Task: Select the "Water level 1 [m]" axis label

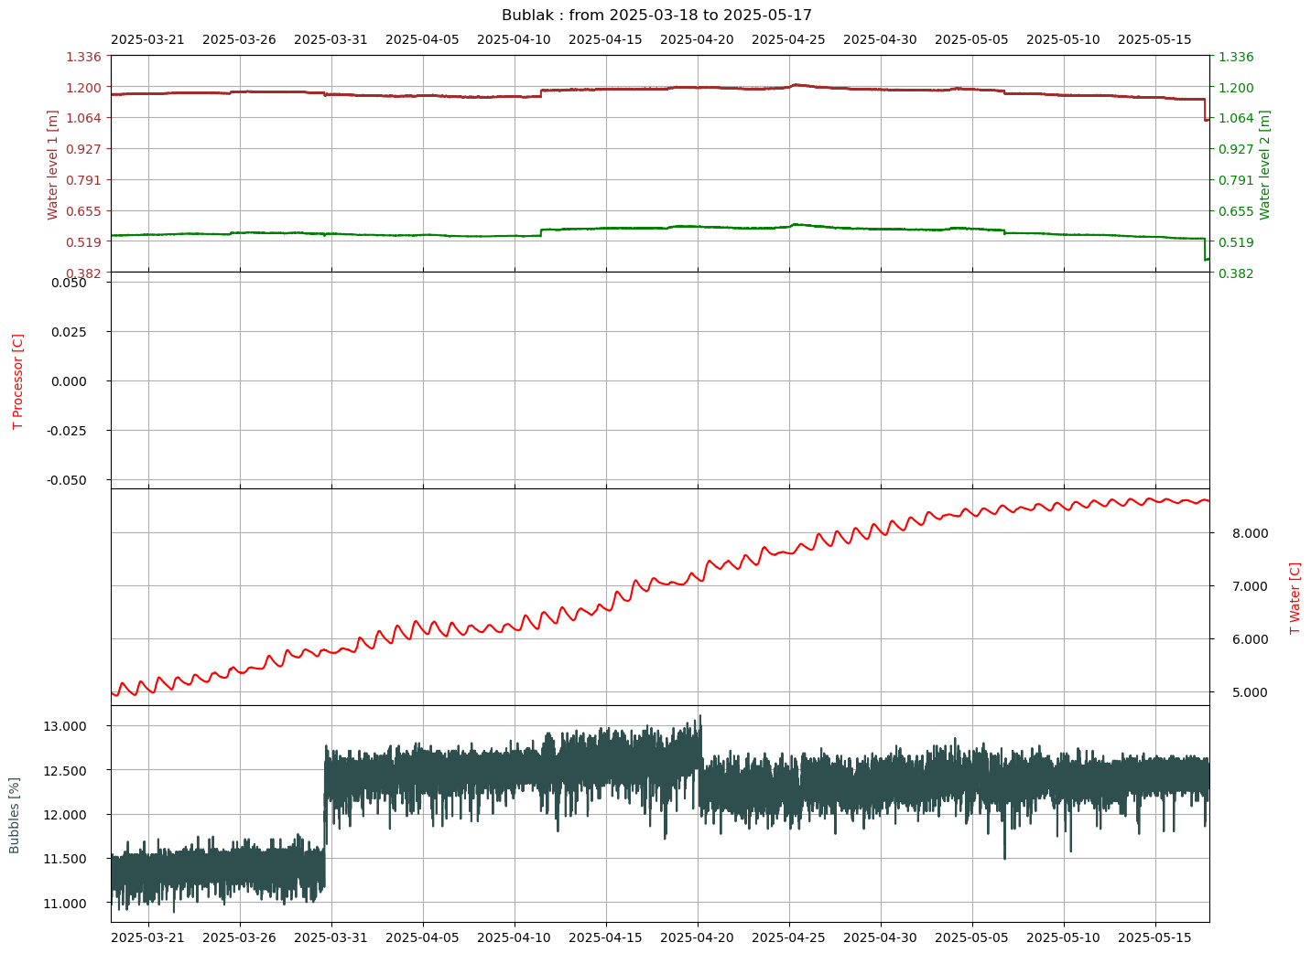Action: pos(52,165)
